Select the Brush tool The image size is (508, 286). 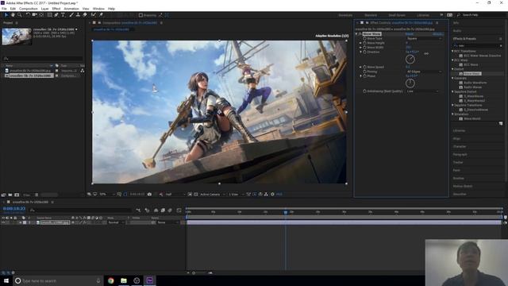pyautogui.click(x=71, y=15)
